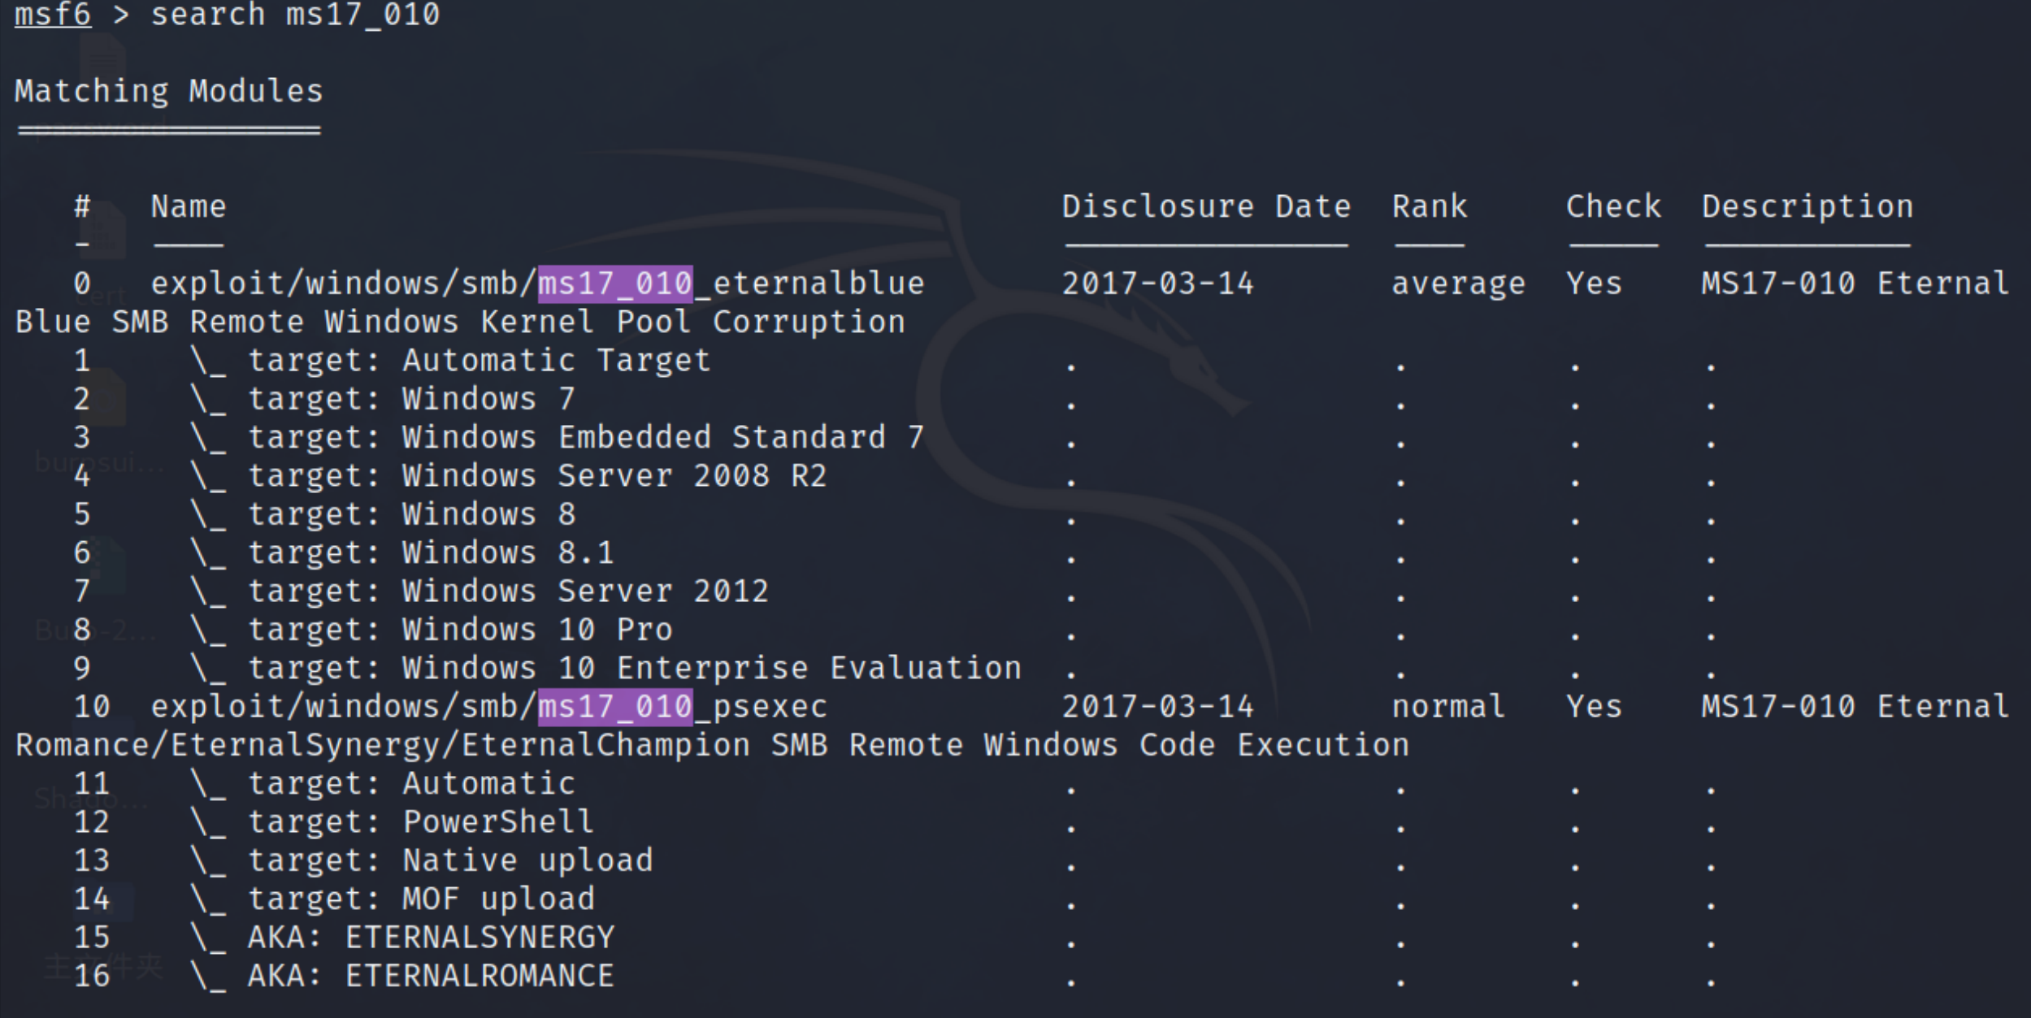Click the Disclosure Date column header
Screen dimensions: 2031x1018
click(x=1206, y=206)
